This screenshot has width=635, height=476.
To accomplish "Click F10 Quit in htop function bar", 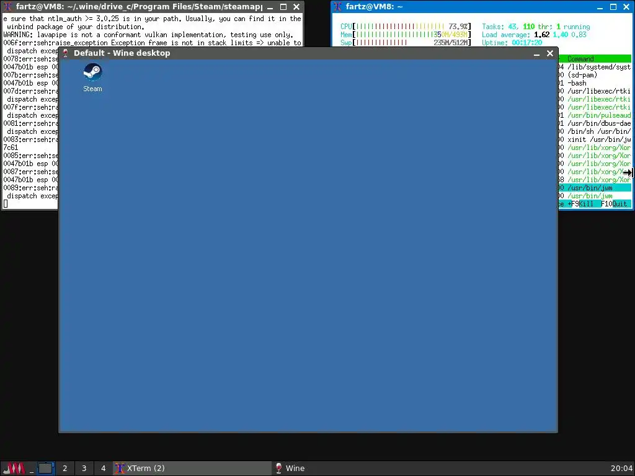I will coord(614,204).
